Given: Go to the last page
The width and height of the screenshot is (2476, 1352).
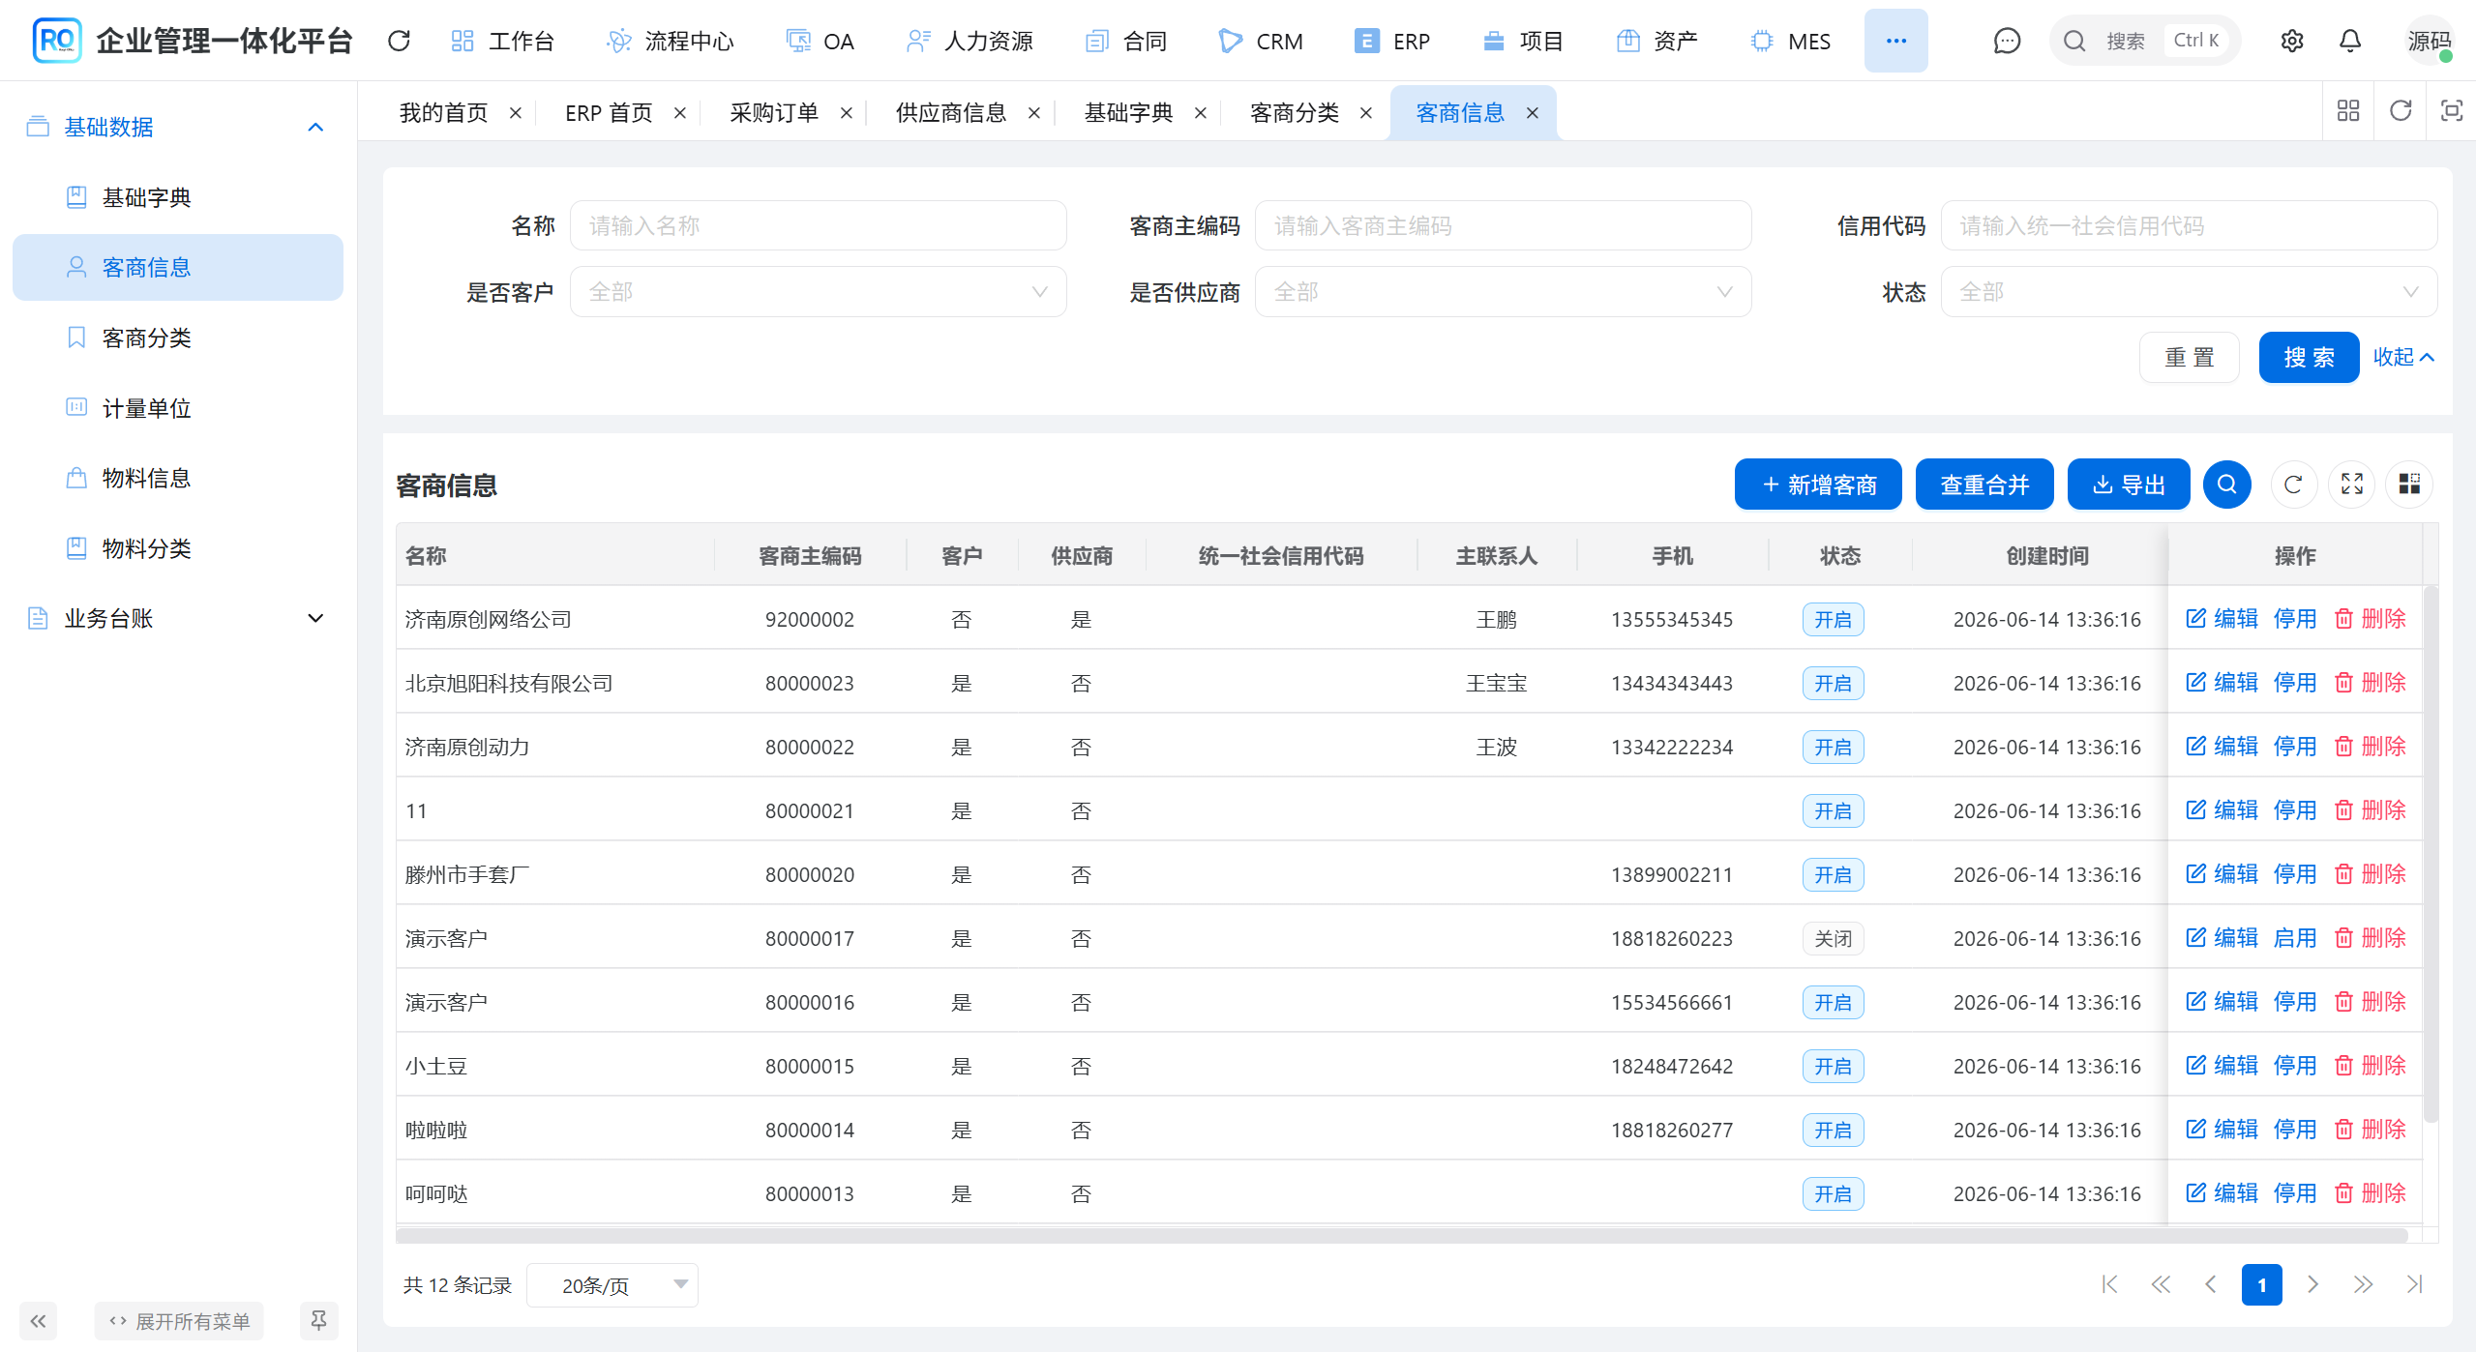Looking at the screenshot, I should click(x=2414, y=1284).
